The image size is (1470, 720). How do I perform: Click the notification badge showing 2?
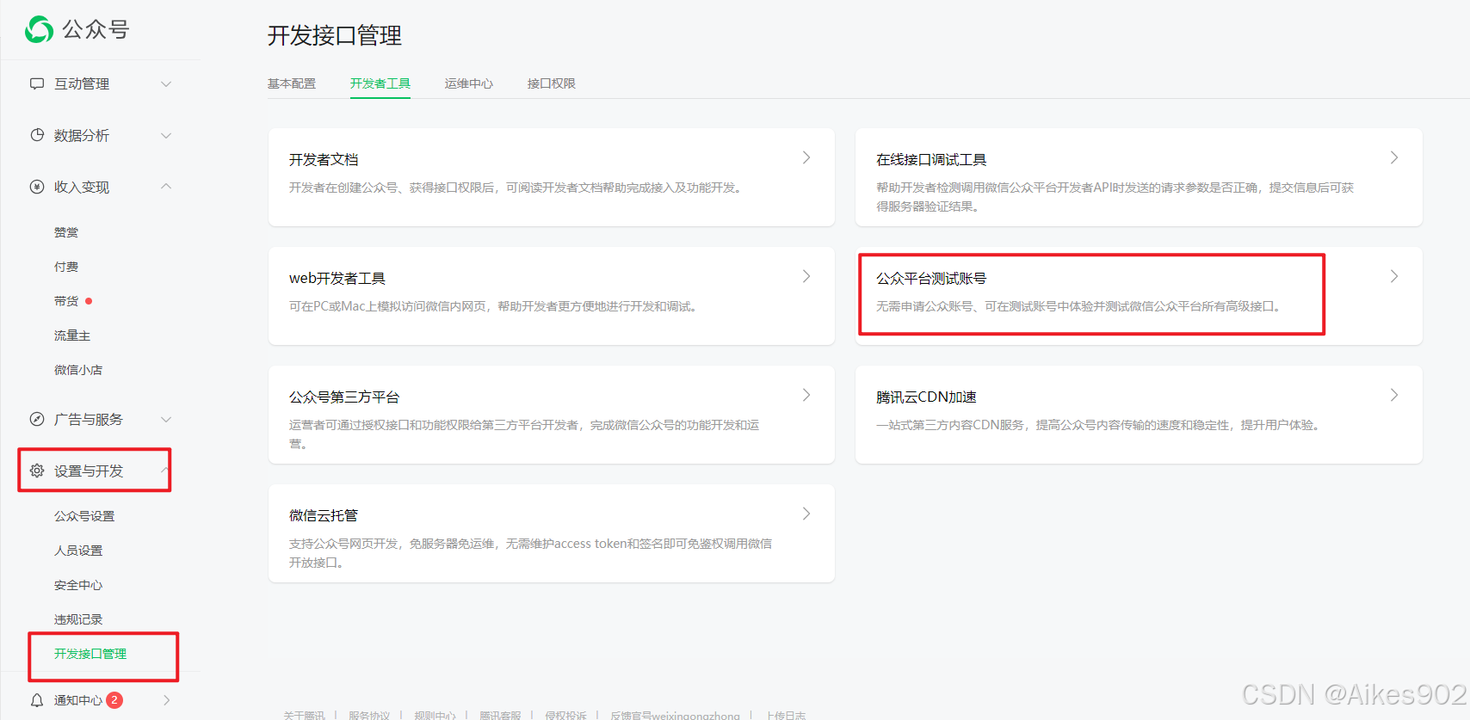coord(114,700)
